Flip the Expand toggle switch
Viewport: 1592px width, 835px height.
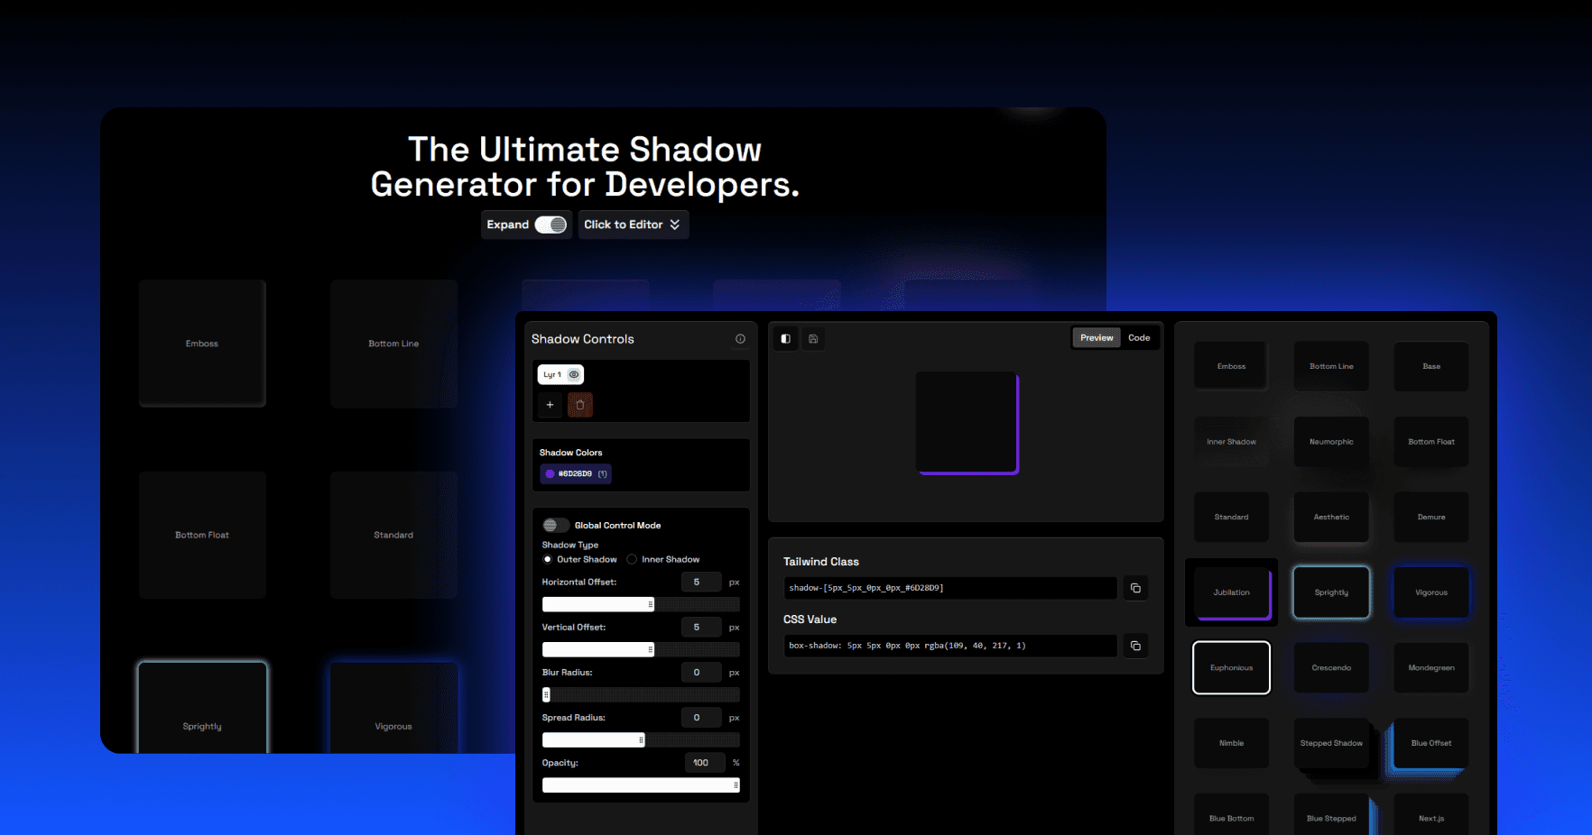tap(551, 225)
